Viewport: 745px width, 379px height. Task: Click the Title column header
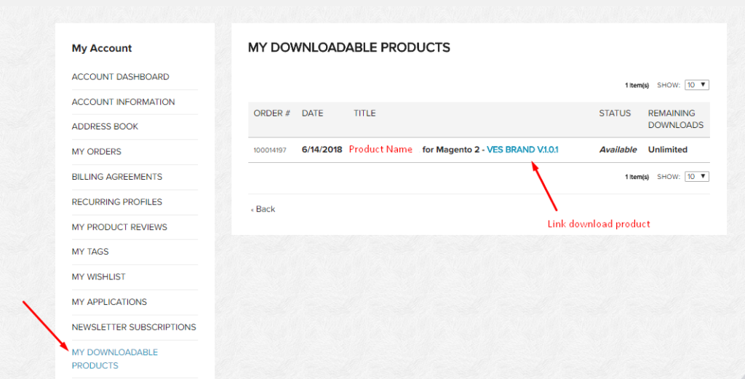[364, 113]
